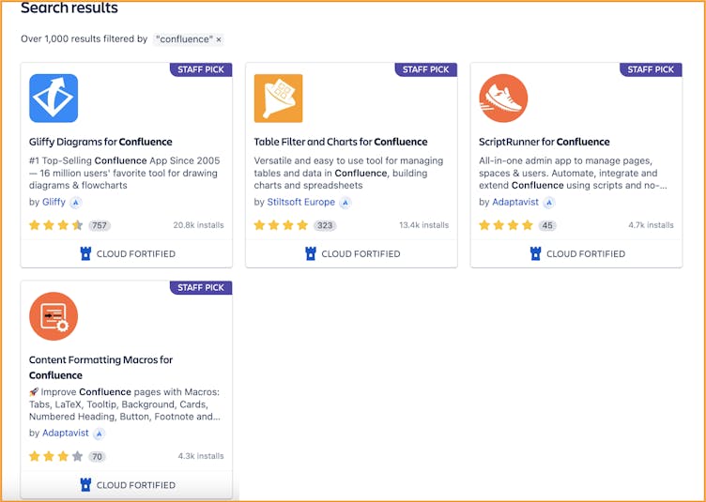The height and width of the screenshot is (502, 706).
Task: Click the partner badge beside Stiltsoft Europe
Action: point(345,202)
